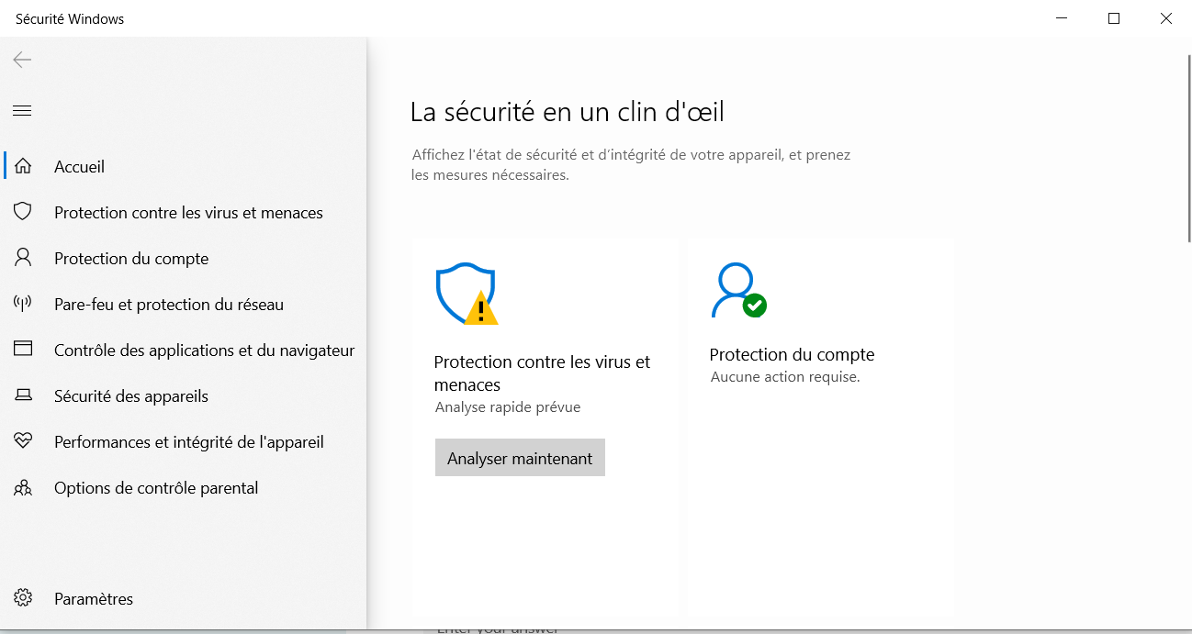Screen dimensions: 1192x634
Task: Select Options de contrôle parental menu item
Action: 156,487
